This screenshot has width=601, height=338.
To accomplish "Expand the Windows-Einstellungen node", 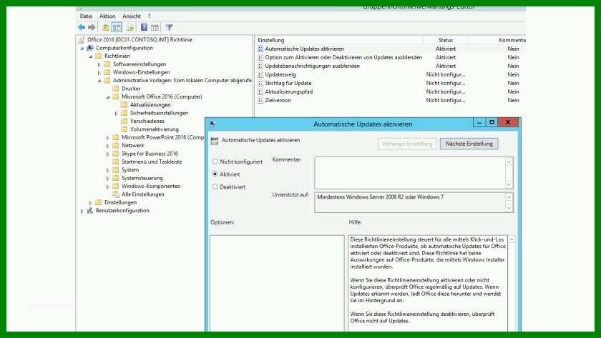I will click(x=99, y=72).
